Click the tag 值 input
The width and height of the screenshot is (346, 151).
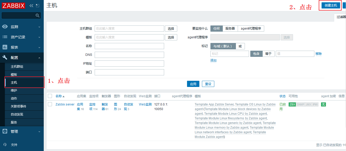(x=295, y=54)
